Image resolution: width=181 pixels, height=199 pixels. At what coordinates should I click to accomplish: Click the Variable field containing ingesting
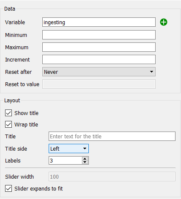(x=99, y=22)
